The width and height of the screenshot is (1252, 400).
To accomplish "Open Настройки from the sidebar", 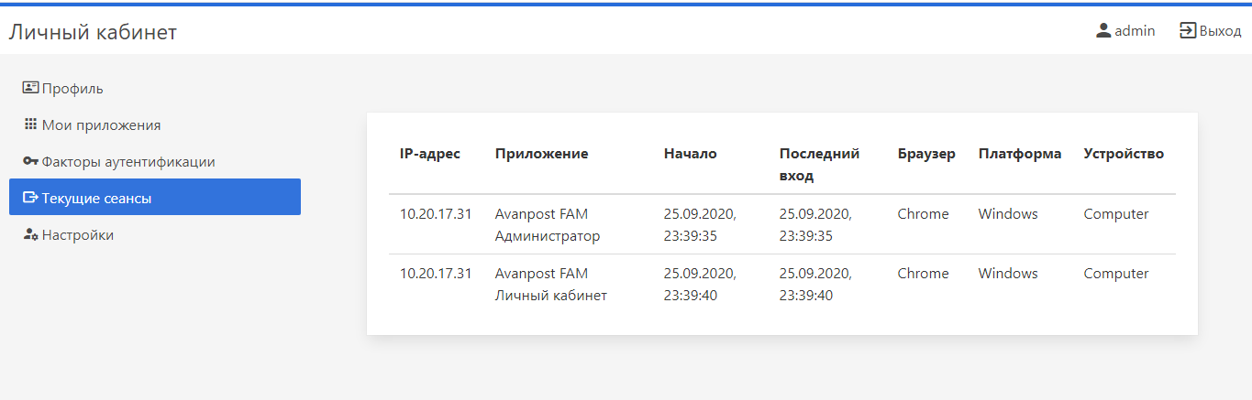I will (x=78, y=235).
